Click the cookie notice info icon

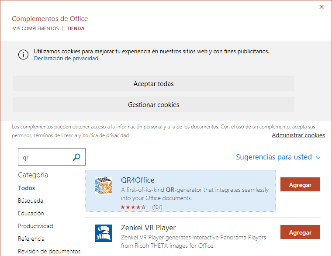23,55
